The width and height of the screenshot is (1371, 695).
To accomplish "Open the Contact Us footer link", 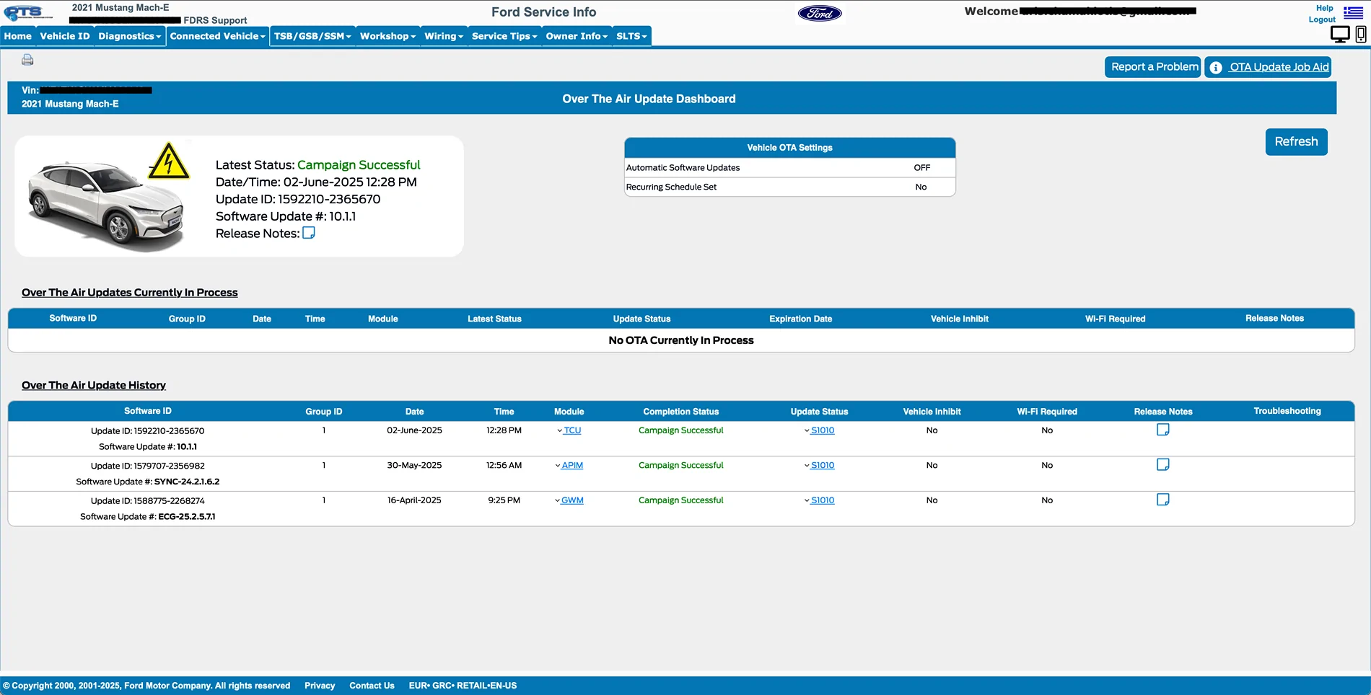I will 372,686.
